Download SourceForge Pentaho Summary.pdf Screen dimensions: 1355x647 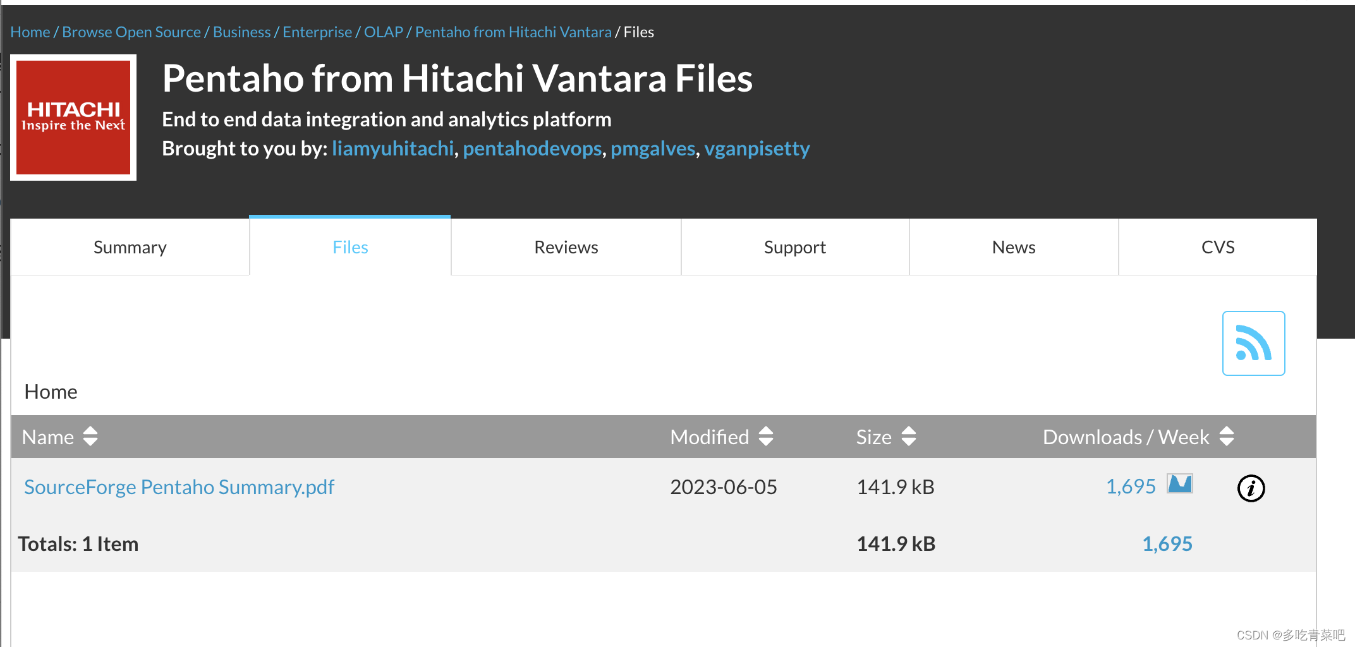(179, 487)
